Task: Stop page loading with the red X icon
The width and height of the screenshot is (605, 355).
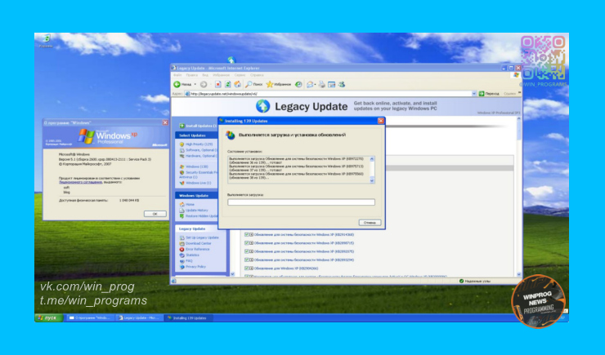Action: click(218, 84)
